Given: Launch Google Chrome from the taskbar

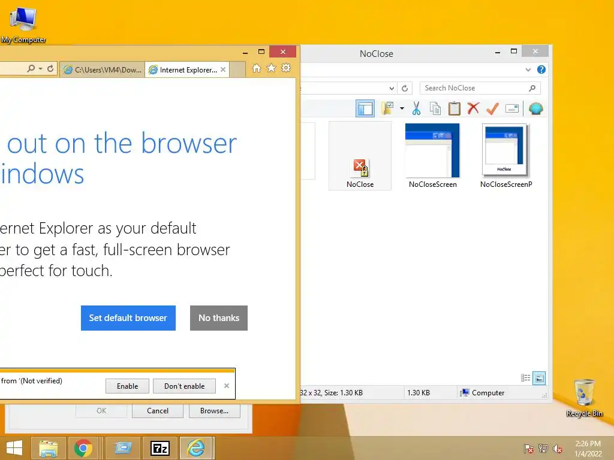Looking at the screenshot, I should tap(83, 448).
